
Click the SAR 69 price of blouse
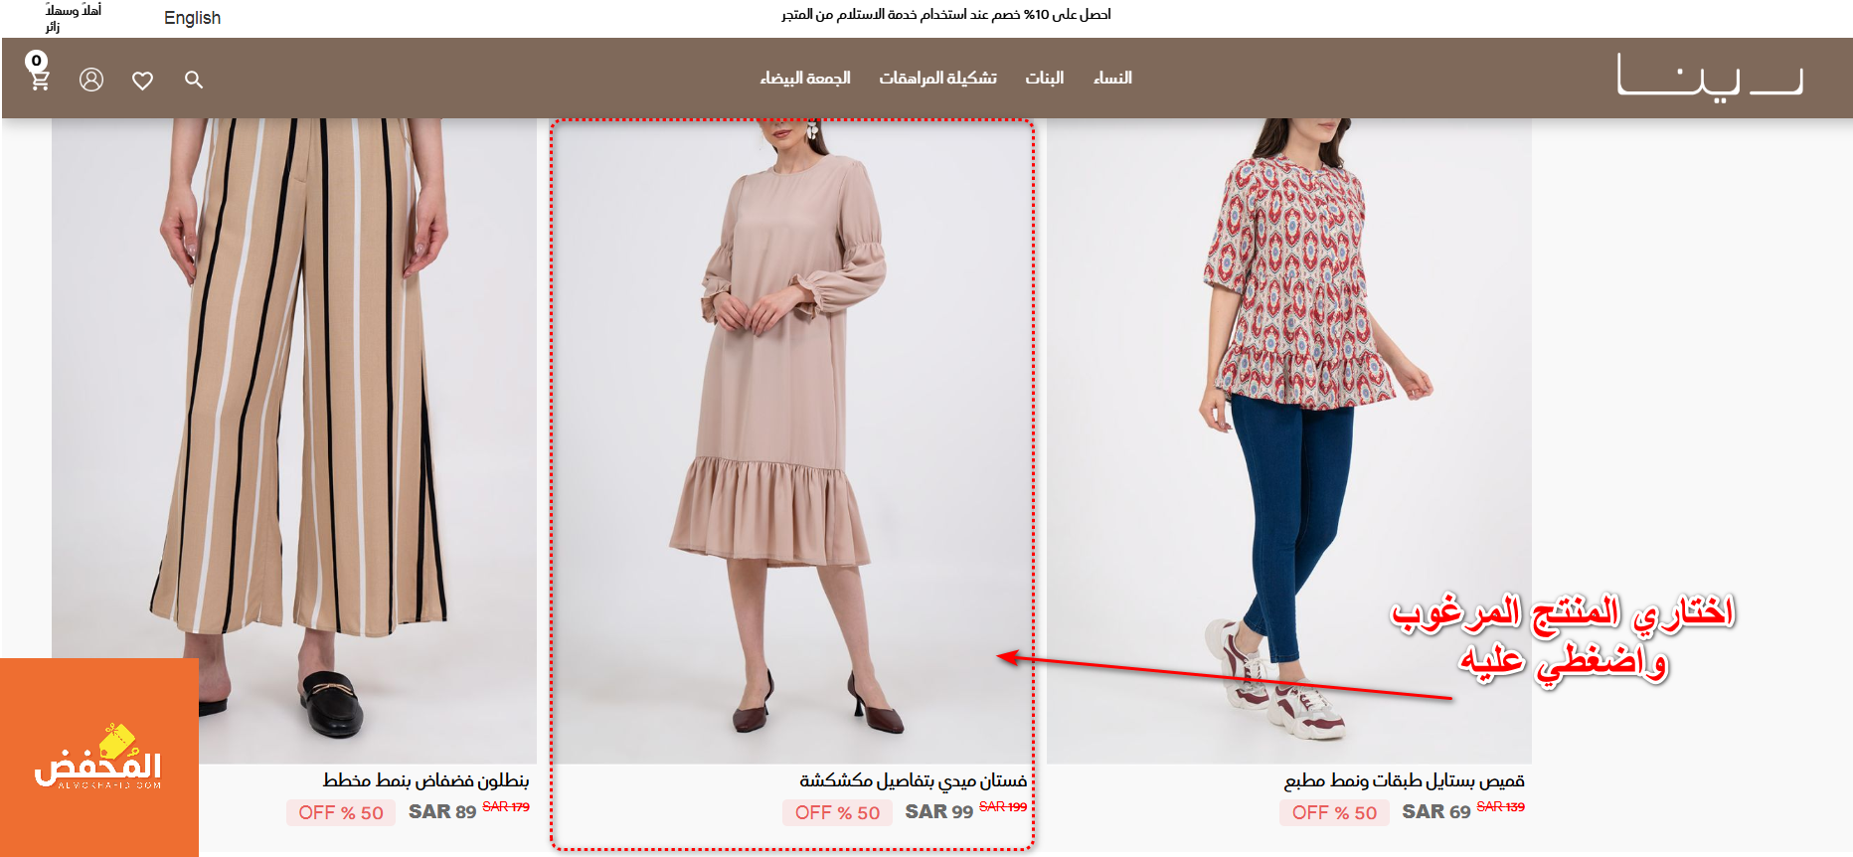click(1435, 812)
